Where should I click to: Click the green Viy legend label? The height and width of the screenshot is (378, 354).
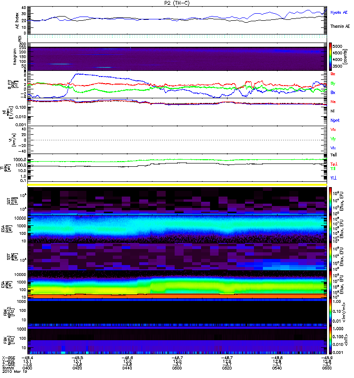(x=333, y=139)
